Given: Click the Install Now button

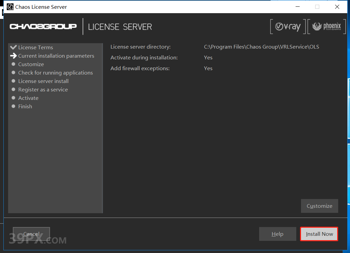Looking at the screenshot, I should (x=319, y=234).
